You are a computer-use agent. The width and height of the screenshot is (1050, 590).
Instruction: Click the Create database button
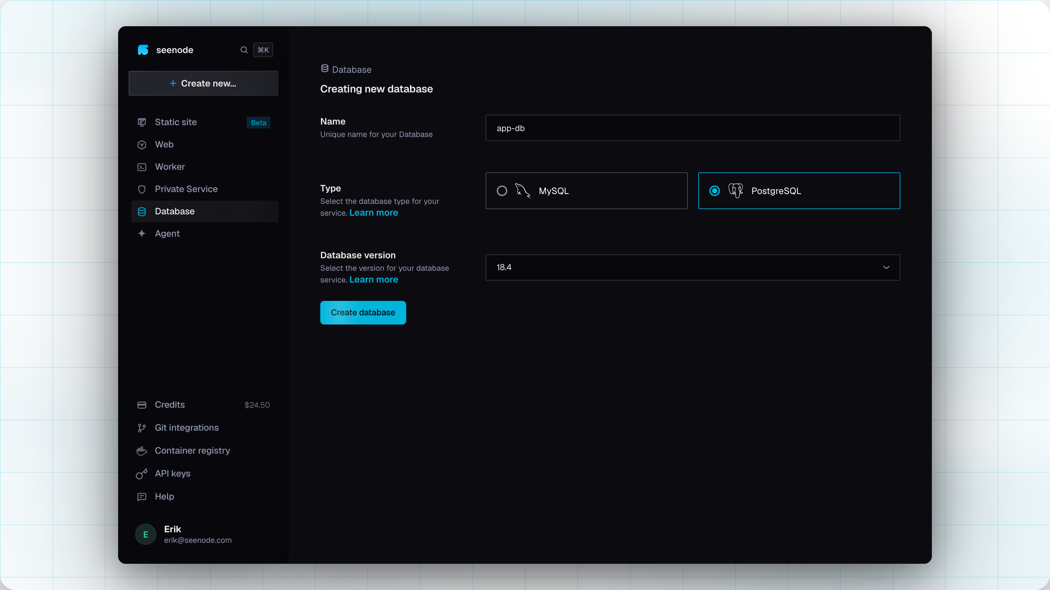pos(363,313)
